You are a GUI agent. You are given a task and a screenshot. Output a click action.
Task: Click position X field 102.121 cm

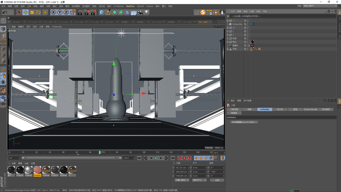[x=182, y=168]
